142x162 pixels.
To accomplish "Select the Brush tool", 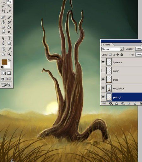I will (9, 17).
